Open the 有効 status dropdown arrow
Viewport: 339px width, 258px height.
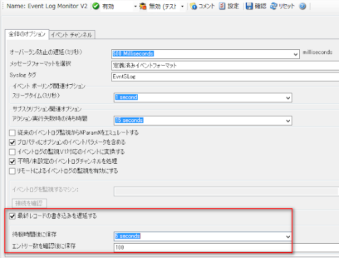[136, 6]
